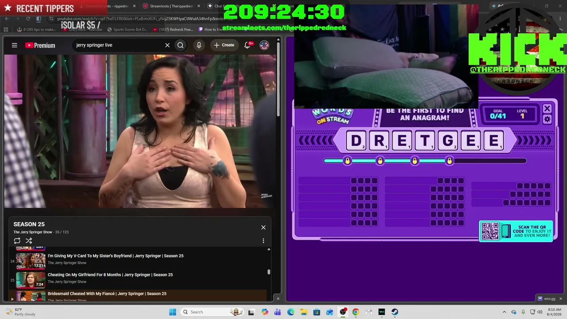Click the Windows taskbar Search box
The image size is (567, 319).
tap(212, 312)
